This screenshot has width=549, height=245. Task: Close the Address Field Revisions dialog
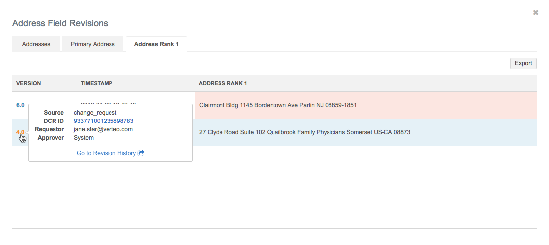[x=536, y=13]
